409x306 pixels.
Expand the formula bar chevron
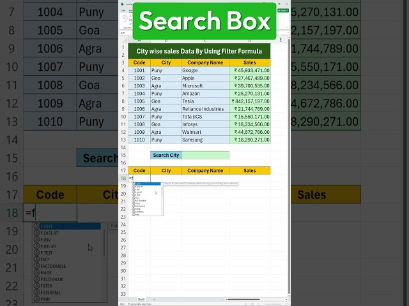pos(288,33)
